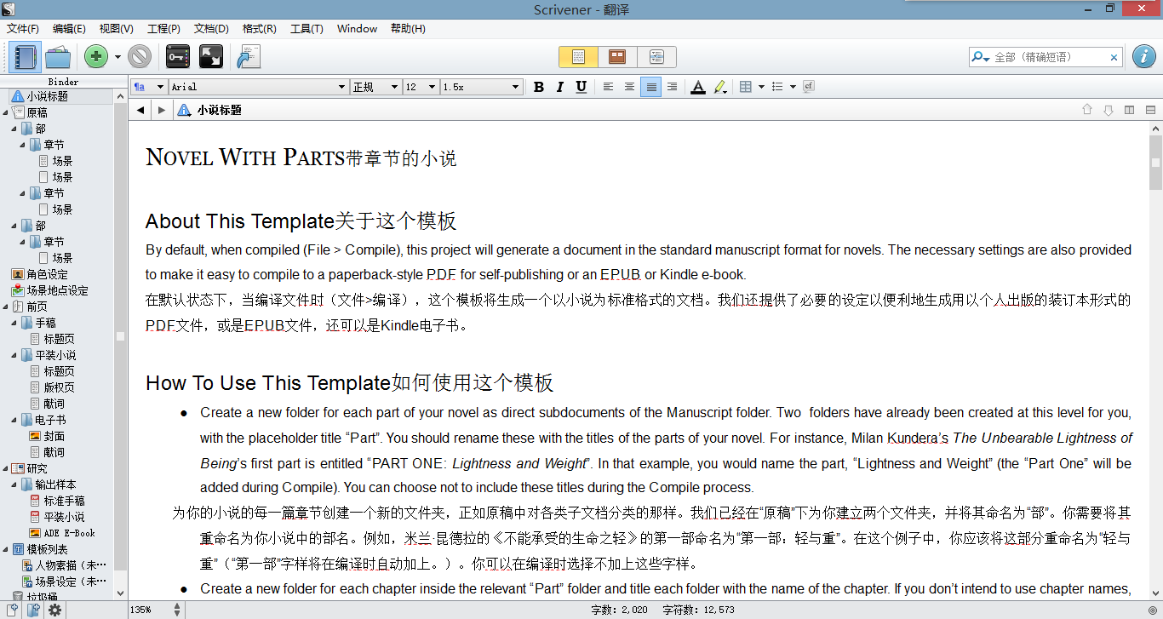Open font size 12 dropdown
This screenshot has width=1163, height=619.
421,87
